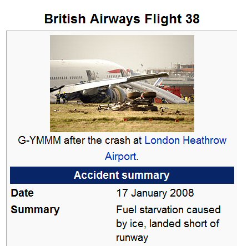Click the word 'runway' in summary
Viewport: 237px width, 246px height.
(132, 238)
